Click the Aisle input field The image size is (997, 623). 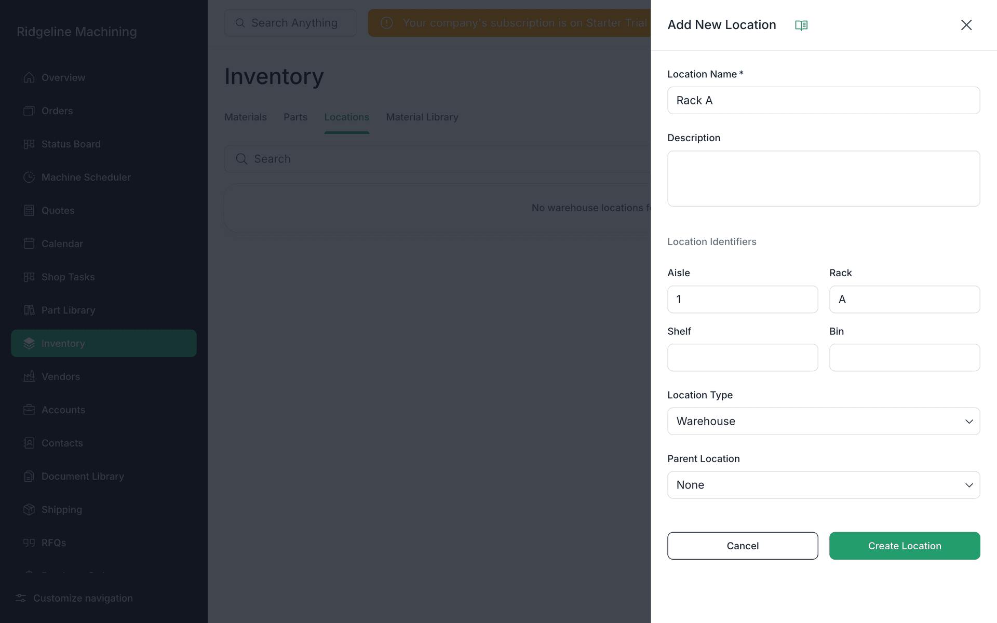743,299
